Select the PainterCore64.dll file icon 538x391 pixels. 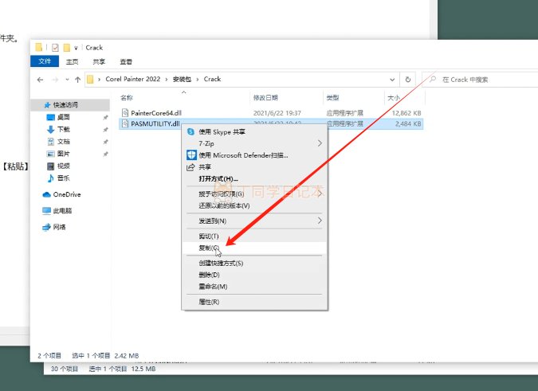point(125,113)
